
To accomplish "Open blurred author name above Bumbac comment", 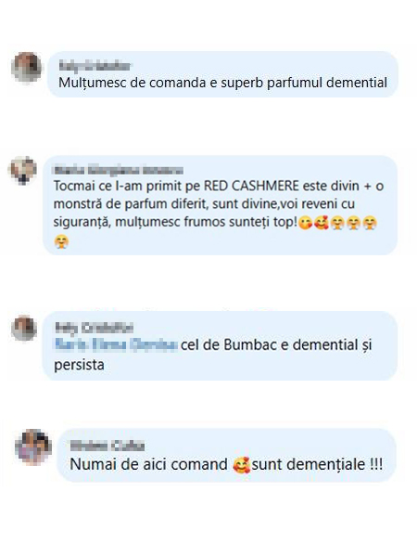I will coord(94,328).
